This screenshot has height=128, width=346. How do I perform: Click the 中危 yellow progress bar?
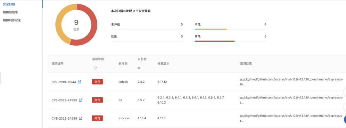[x=210, y=29]
